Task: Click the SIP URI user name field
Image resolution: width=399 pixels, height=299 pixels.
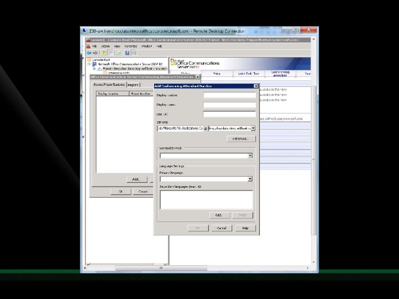Action: point(181,128)
